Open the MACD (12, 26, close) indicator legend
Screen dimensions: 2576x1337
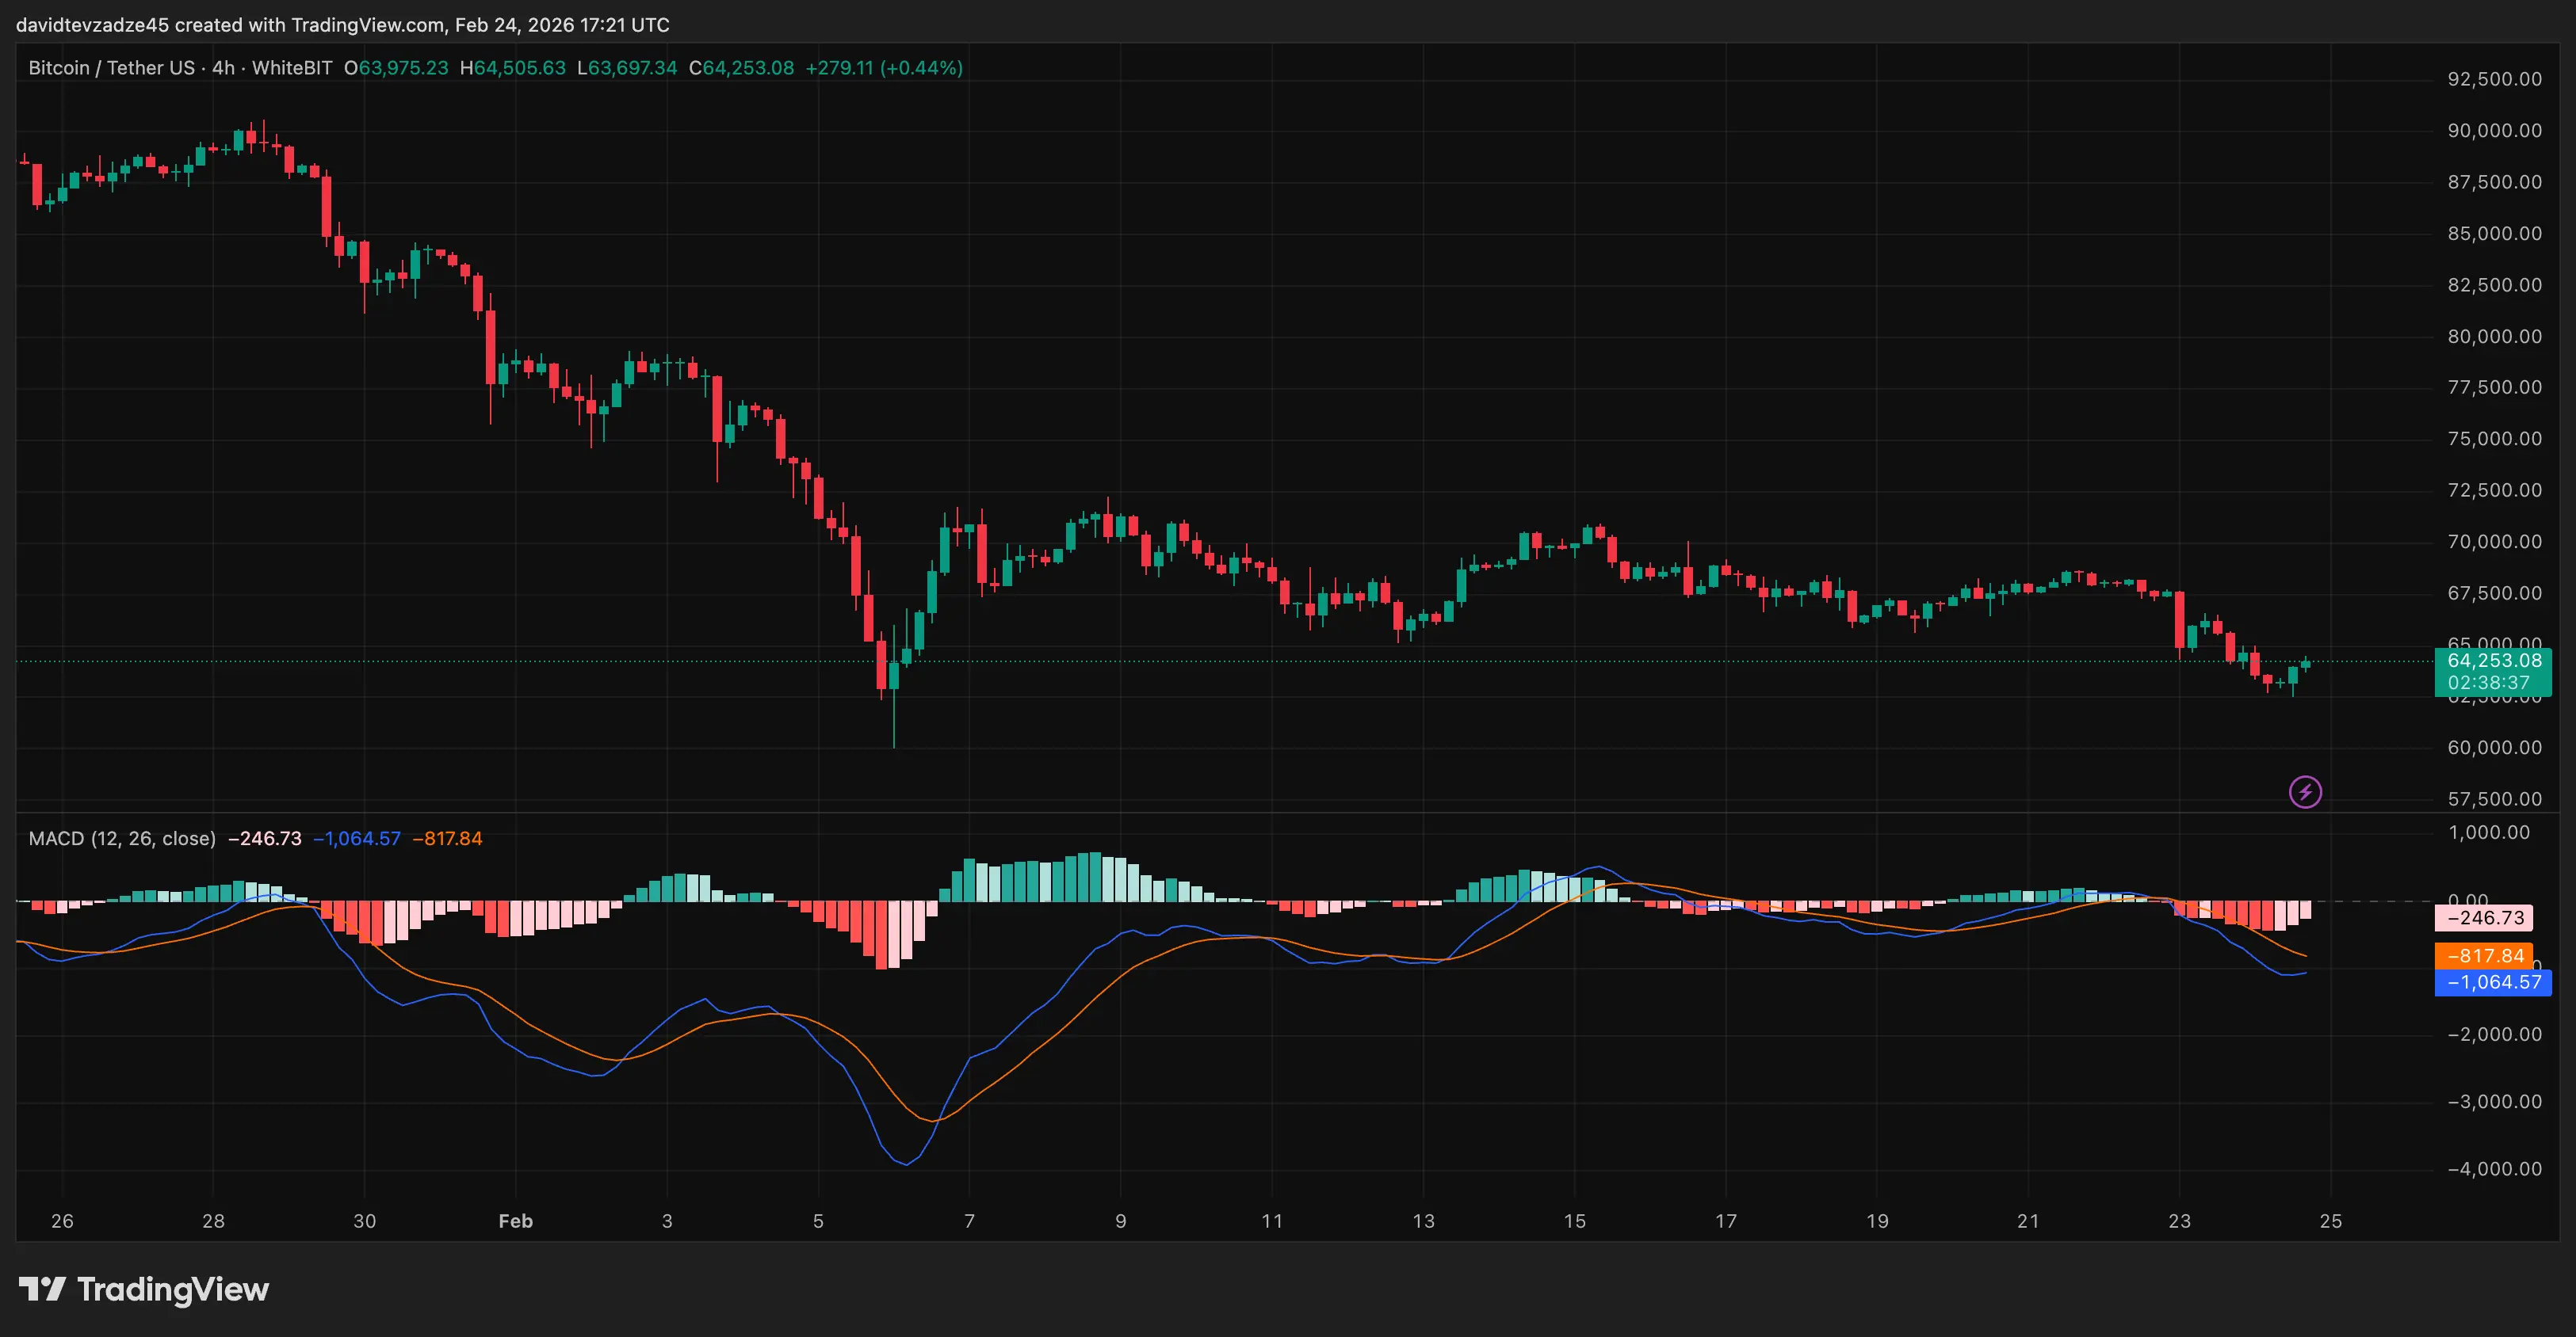122,838
